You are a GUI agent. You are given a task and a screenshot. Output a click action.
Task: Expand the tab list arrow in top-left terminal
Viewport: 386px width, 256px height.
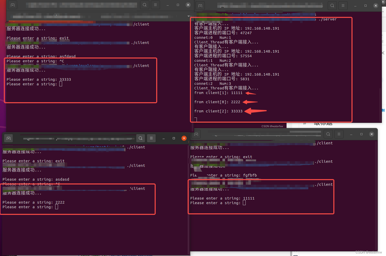pos(189,16)
